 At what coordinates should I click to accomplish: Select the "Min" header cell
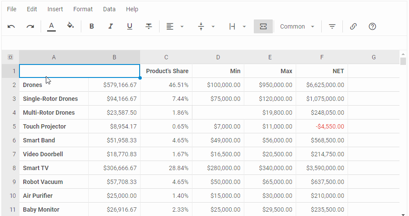coord(218,71)
